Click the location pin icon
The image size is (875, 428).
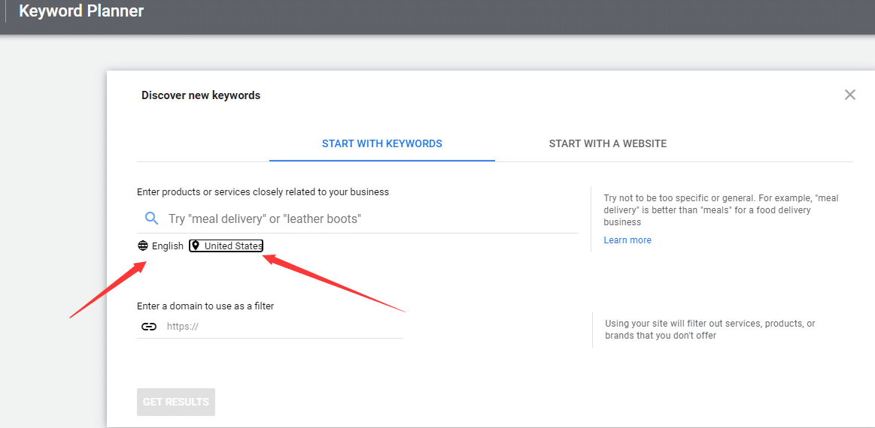point(196,246)
